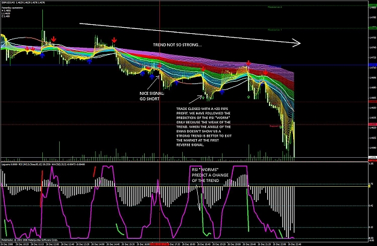Click the 0.75 level label on indicator axis
The height and width of the screenshot is (246, 377).
coord(371,184)
